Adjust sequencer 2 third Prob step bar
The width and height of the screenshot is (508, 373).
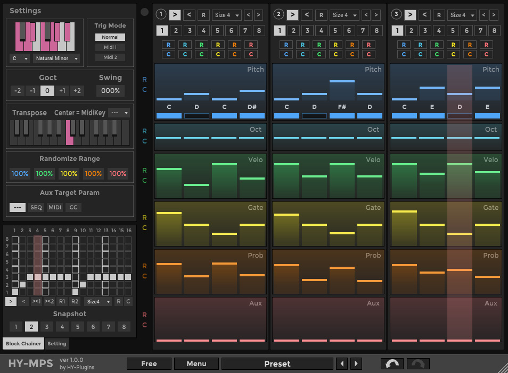coord(342,280)
